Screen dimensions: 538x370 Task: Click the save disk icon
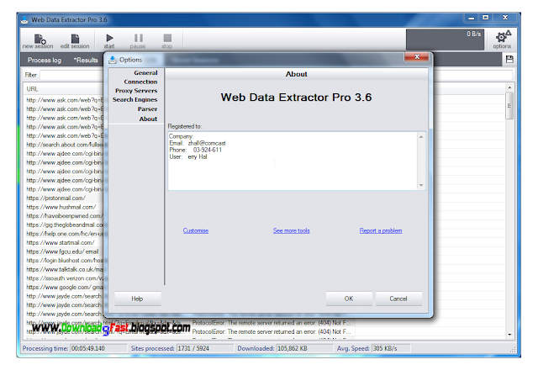point(509,59)
